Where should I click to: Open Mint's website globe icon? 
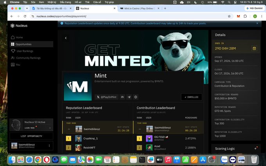(136, 97)
